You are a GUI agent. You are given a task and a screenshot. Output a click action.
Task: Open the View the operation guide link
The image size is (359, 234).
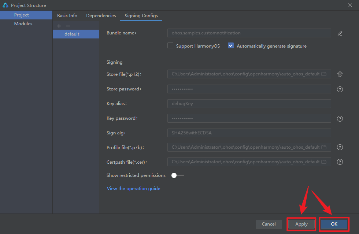click(x=133, y=189)
